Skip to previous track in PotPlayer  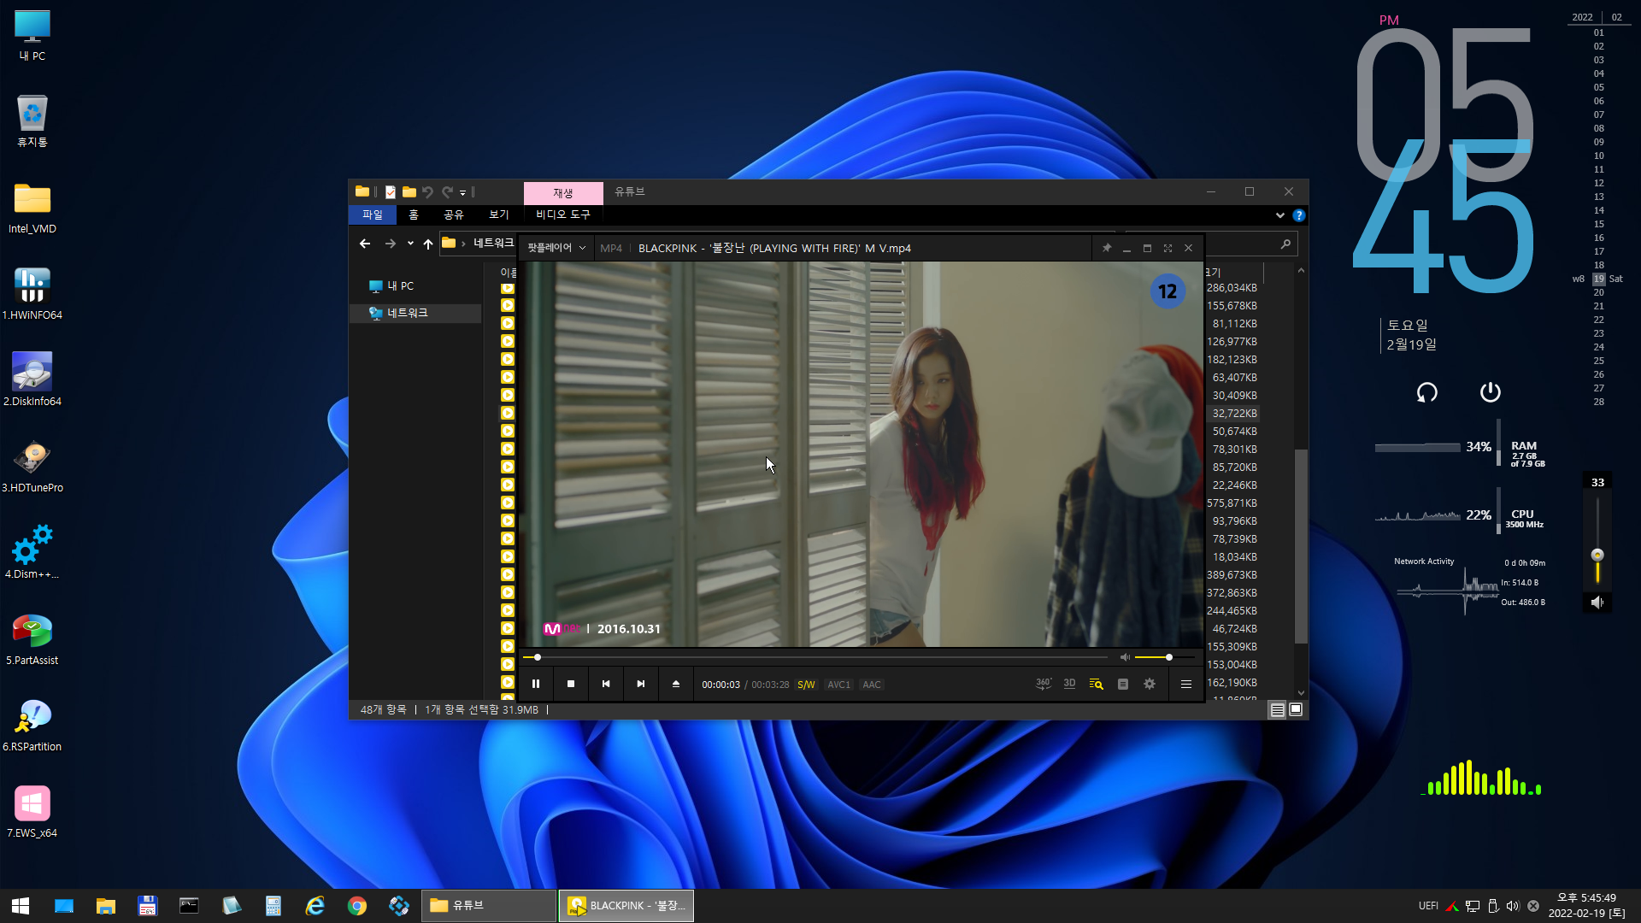pyautogui.click(x=606, y=684)
